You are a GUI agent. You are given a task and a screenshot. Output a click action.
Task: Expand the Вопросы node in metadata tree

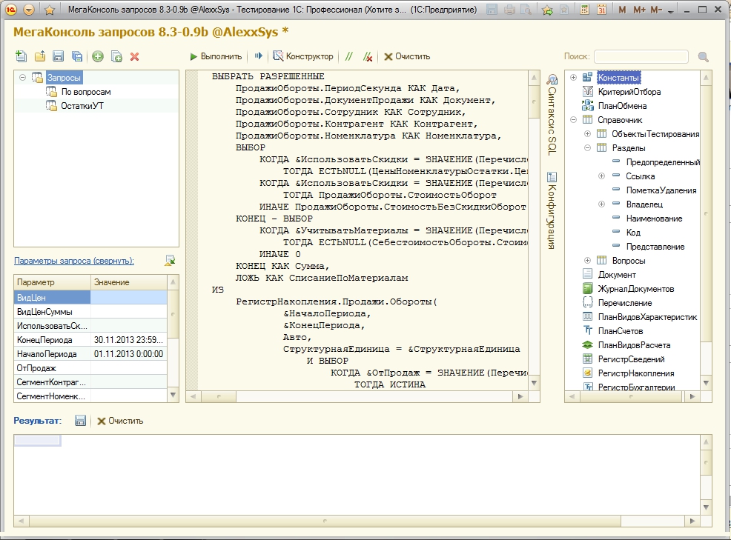click(x=587, y=261)
